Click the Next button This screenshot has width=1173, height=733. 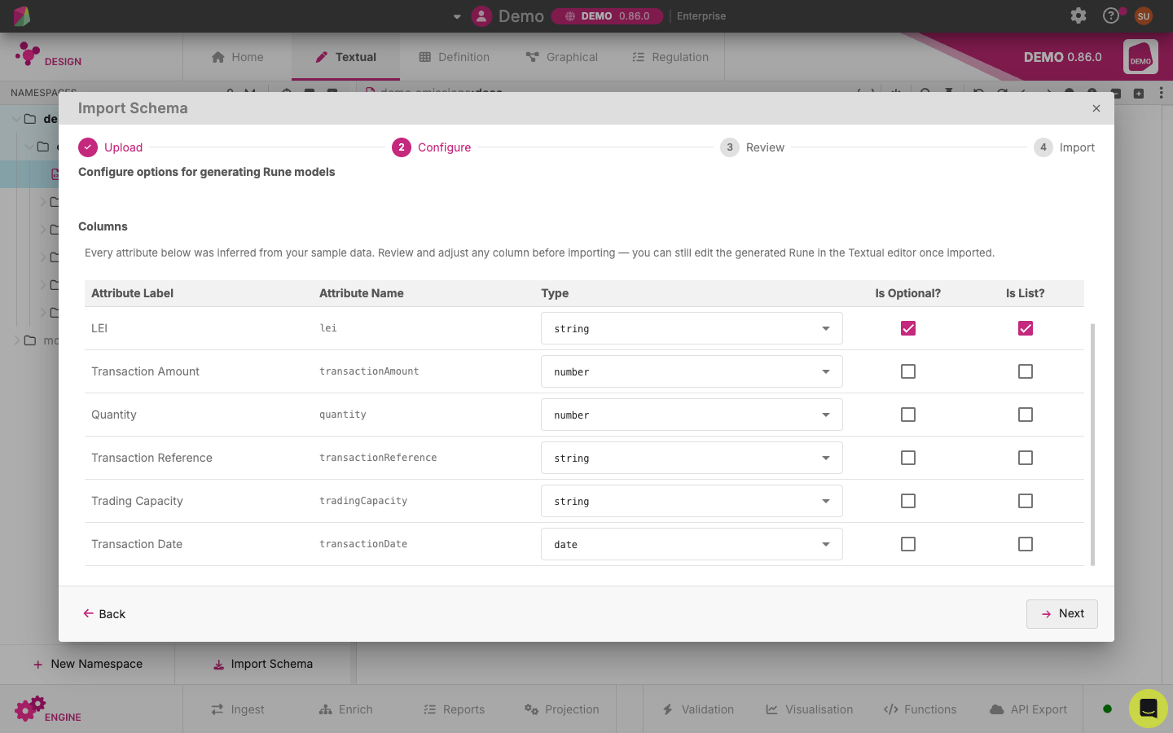[x=1062, y=614]
